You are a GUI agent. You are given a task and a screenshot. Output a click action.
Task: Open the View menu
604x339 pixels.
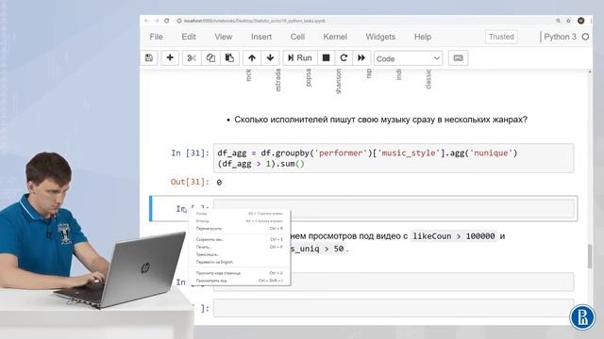point(224,37)
